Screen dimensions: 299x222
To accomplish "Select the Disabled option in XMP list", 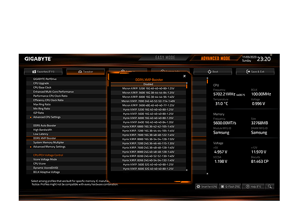I will (148, 84).
